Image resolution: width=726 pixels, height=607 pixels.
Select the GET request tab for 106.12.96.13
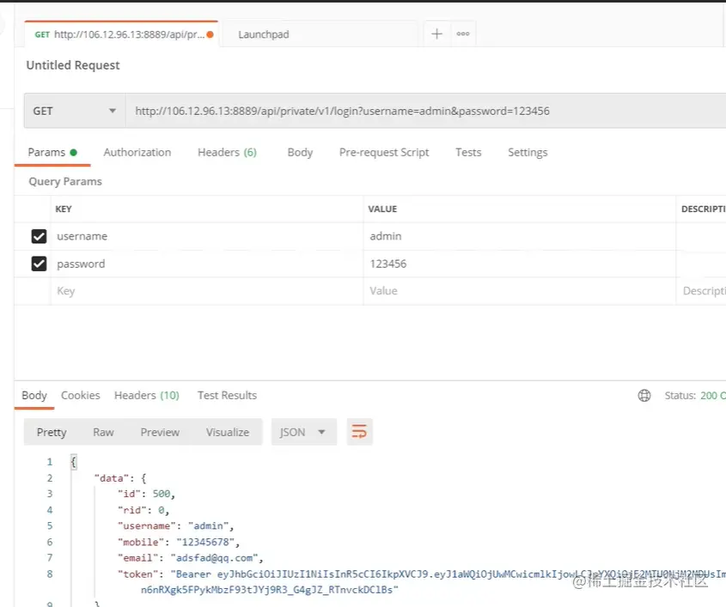click(x=121, y=34)
